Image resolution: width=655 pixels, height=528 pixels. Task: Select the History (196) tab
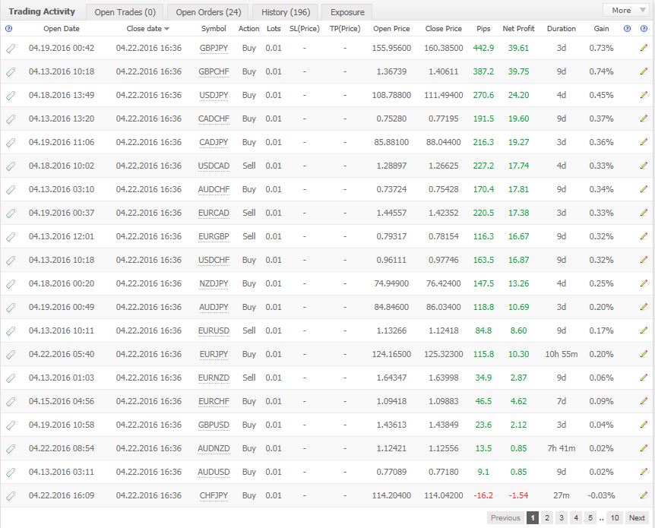tap(285, 12)
